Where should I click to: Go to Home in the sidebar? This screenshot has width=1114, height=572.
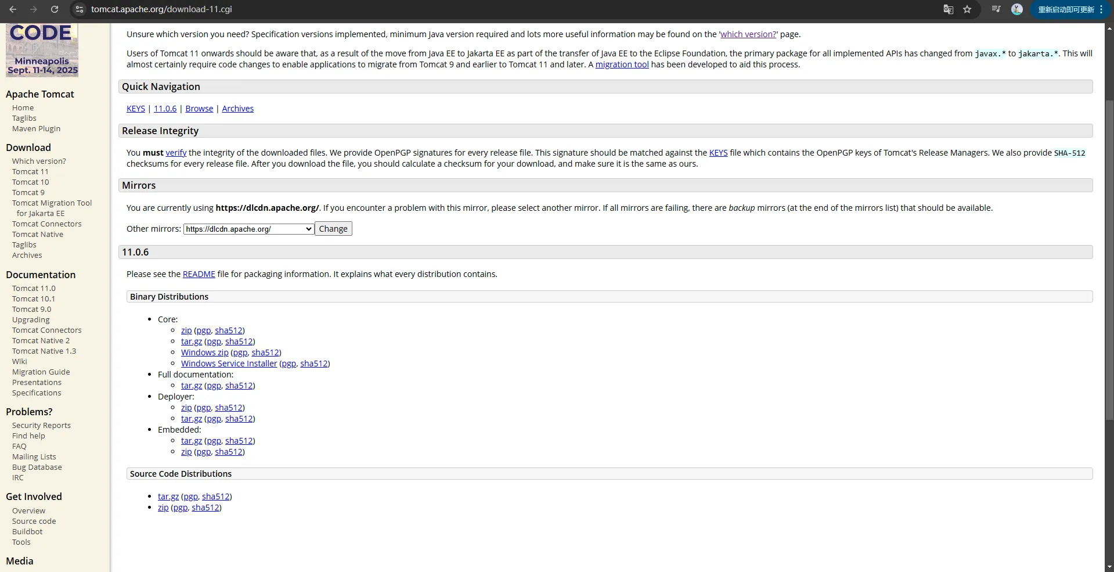click(x=23, y=108)
